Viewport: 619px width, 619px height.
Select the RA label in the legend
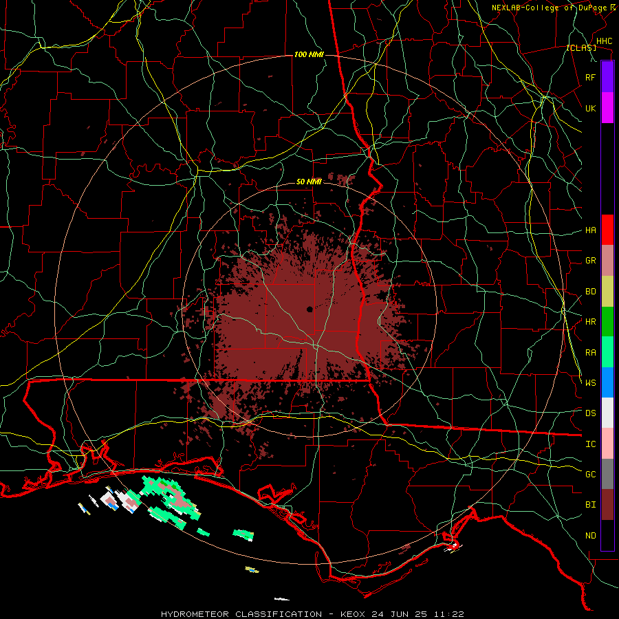(590, 353)
